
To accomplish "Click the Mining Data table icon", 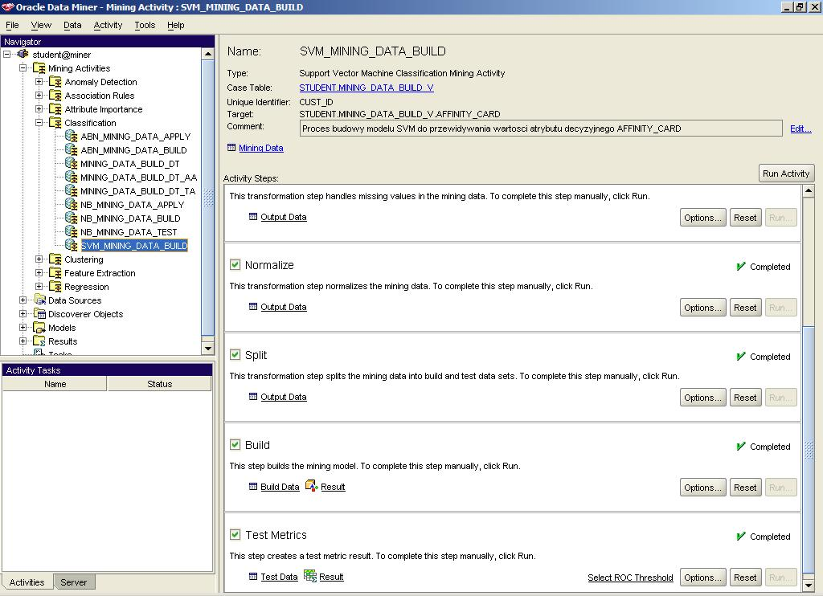I will click(231, 148).
